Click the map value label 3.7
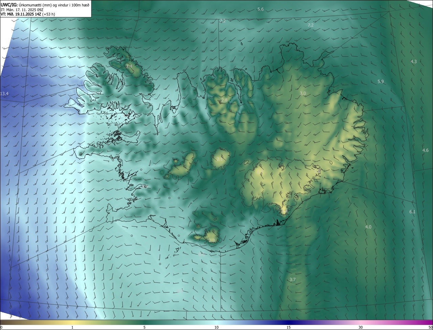Image resolution: width=433 pixels, height=330 pixels. click(x=293, y=280)
